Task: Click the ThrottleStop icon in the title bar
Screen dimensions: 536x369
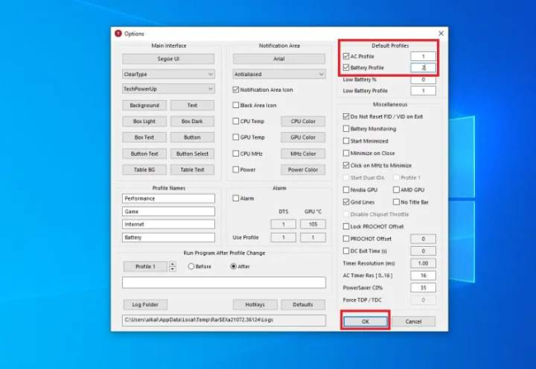Action: tap(118, 34)
